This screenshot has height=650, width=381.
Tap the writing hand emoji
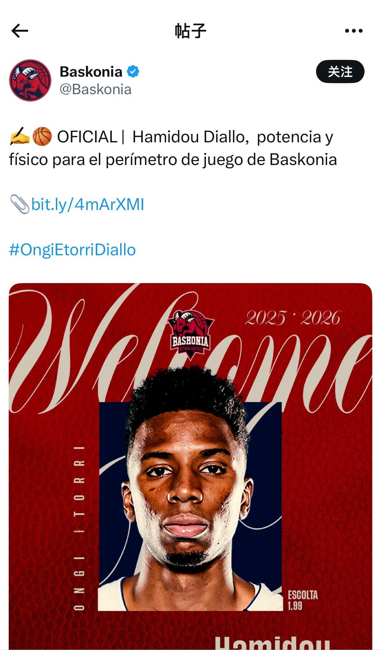point(20,136)
